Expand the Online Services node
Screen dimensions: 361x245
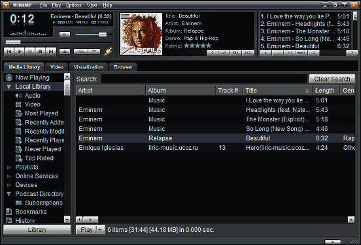(x=9, y=176)
